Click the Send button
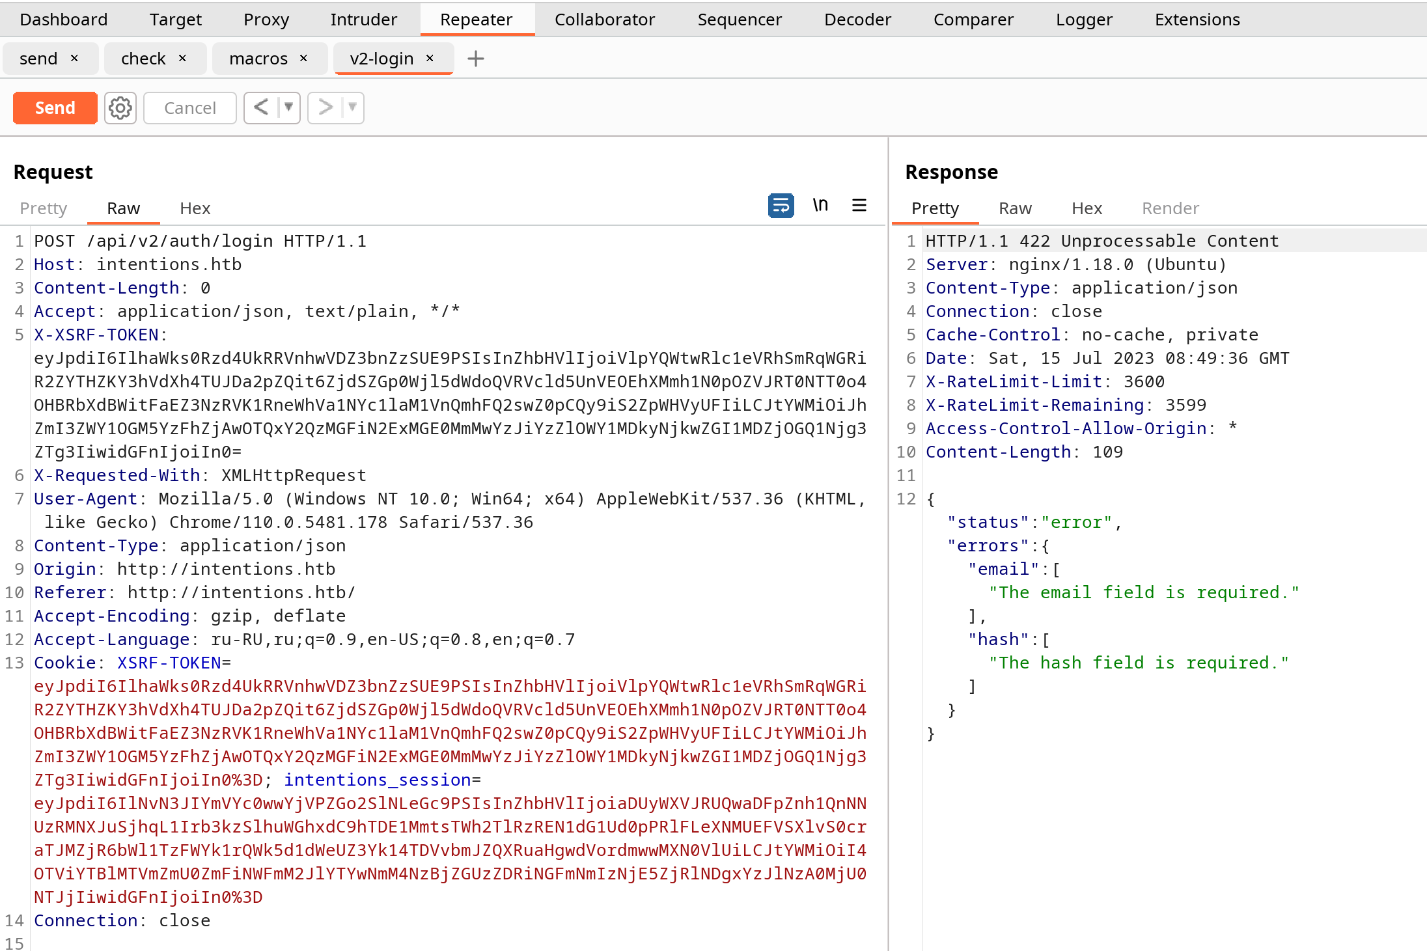 55,108
